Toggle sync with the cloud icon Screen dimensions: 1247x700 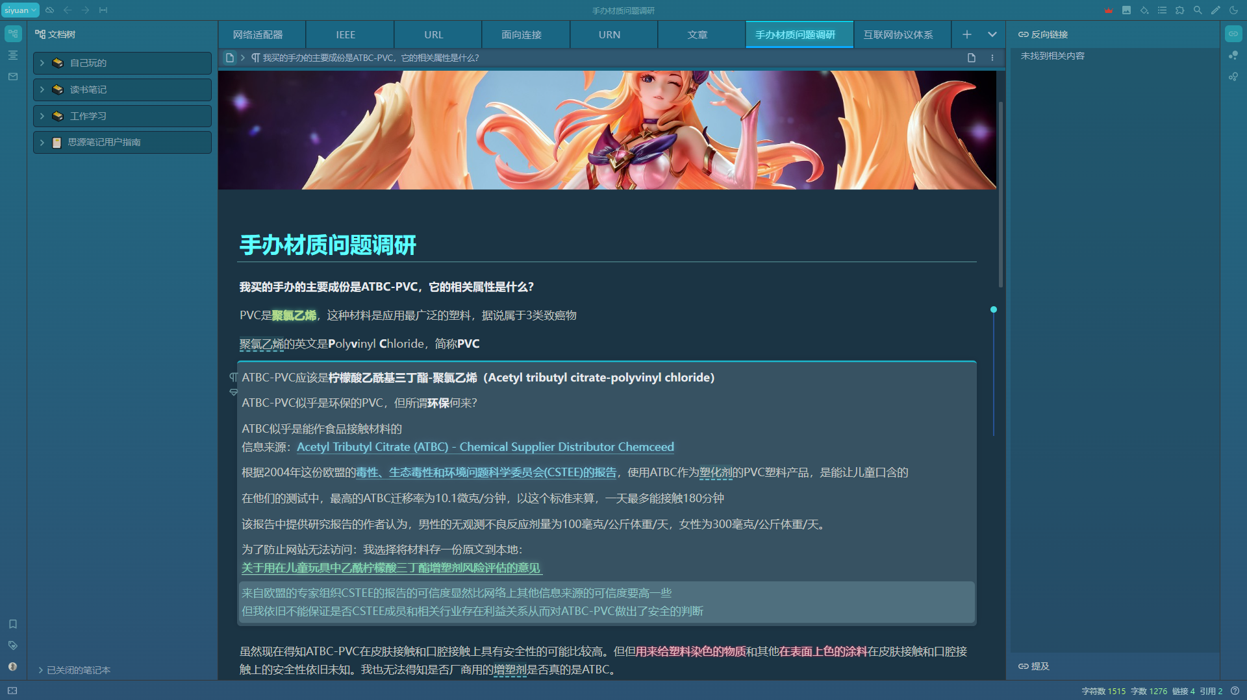49,10
